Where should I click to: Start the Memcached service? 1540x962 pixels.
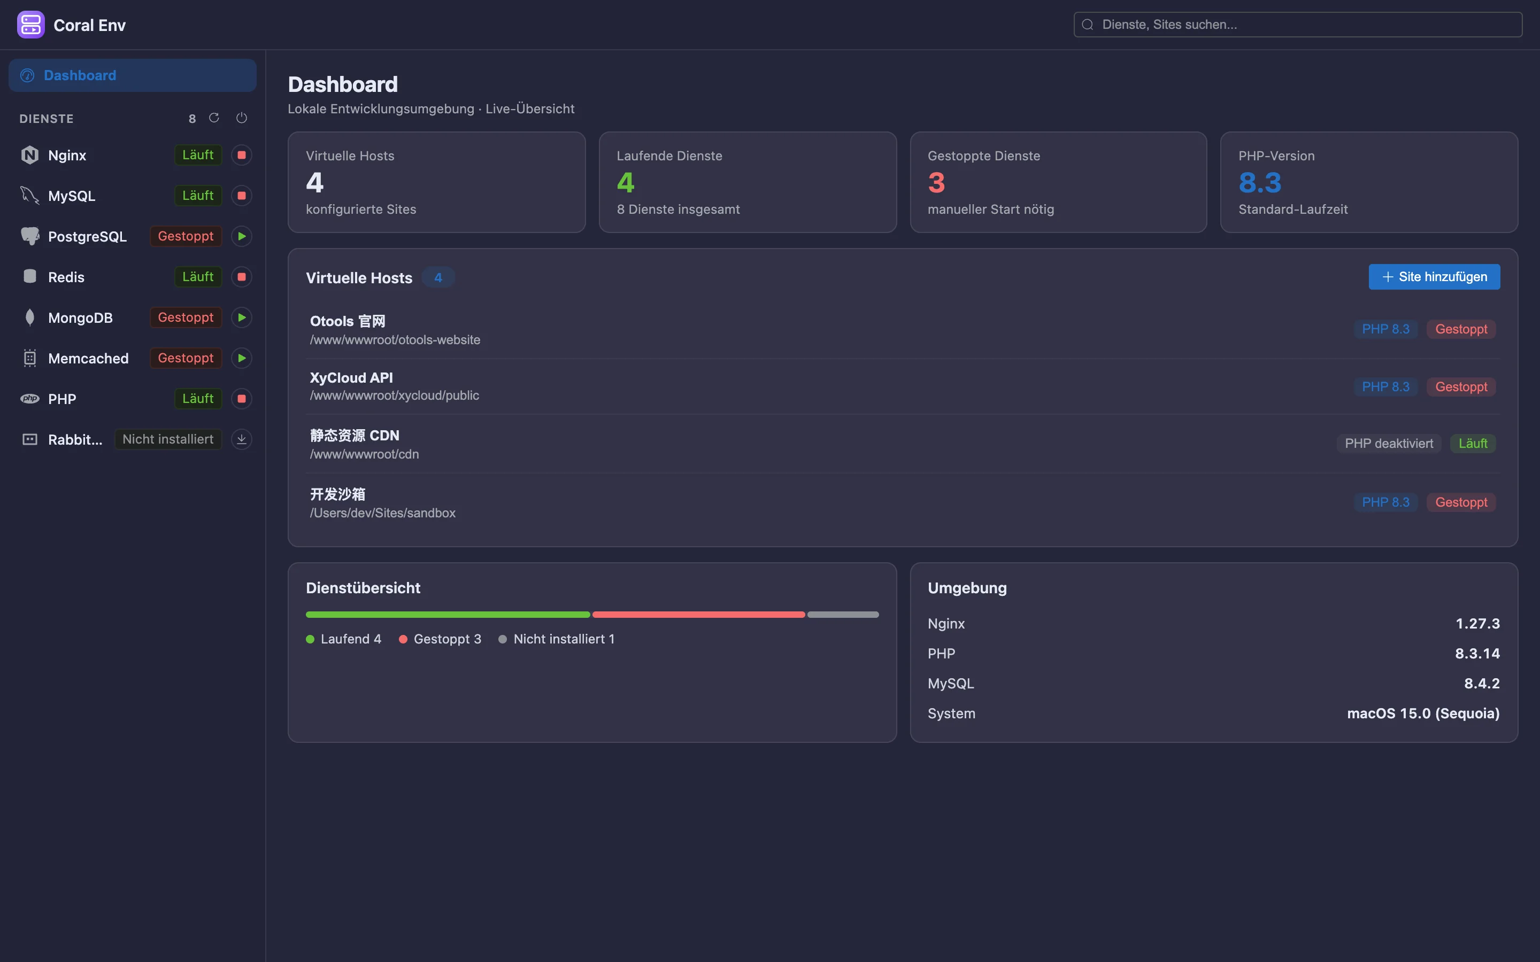click(x=241, y=358)
